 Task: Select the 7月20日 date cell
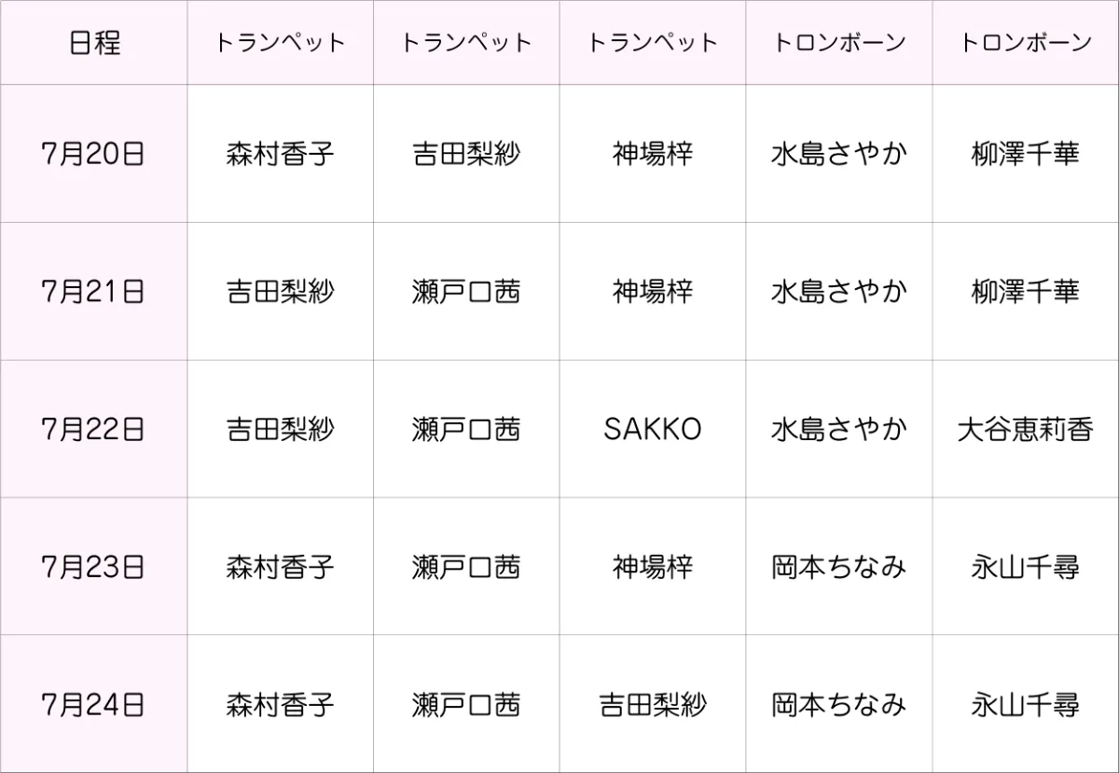click(93, 154)
